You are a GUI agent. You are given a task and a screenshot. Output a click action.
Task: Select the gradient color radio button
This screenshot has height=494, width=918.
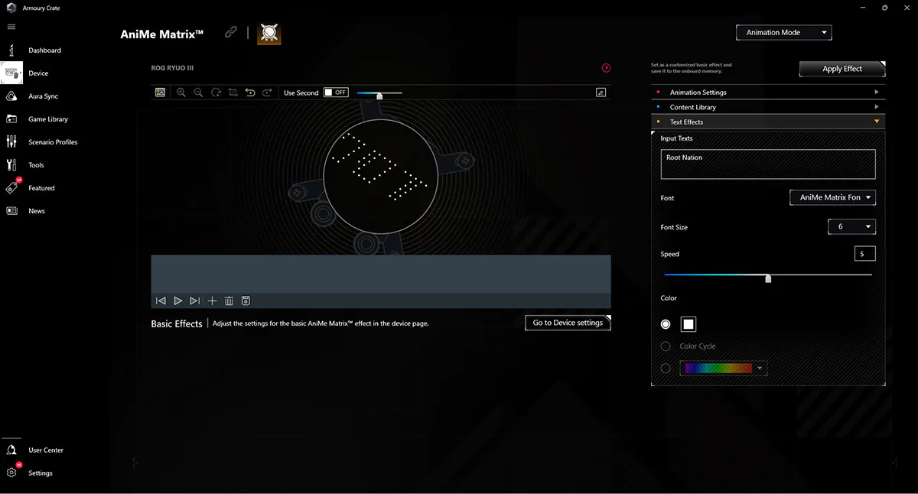click(666, 369)
